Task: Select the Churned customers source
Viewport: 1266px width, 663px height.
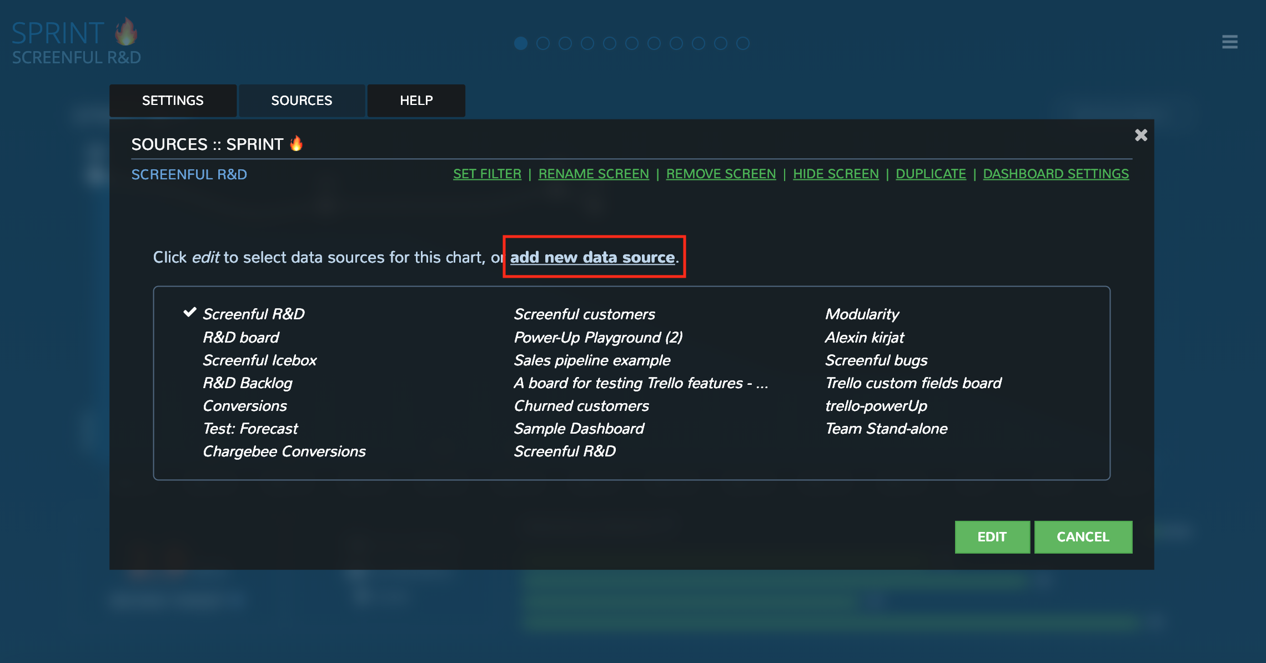Action: (581, 405)
